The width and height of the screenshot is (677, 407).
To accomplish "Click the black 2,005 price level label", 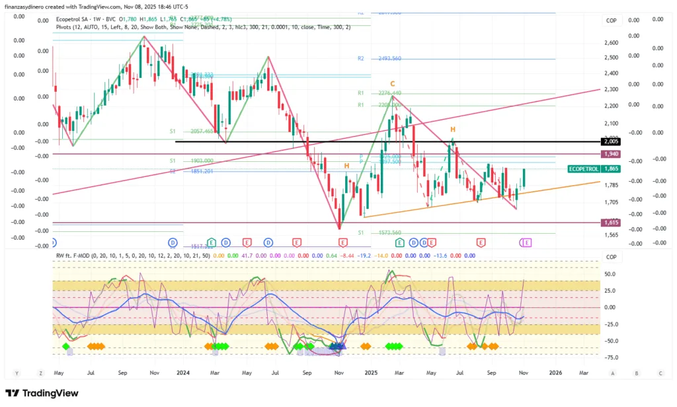I will click(x=610, y=141).
